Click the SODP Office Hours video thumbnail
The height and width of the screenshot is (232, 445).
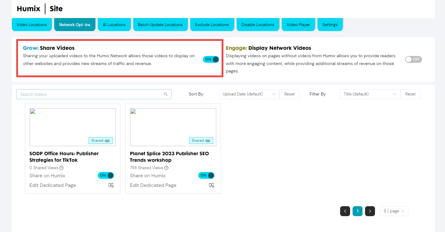(73, 127)
